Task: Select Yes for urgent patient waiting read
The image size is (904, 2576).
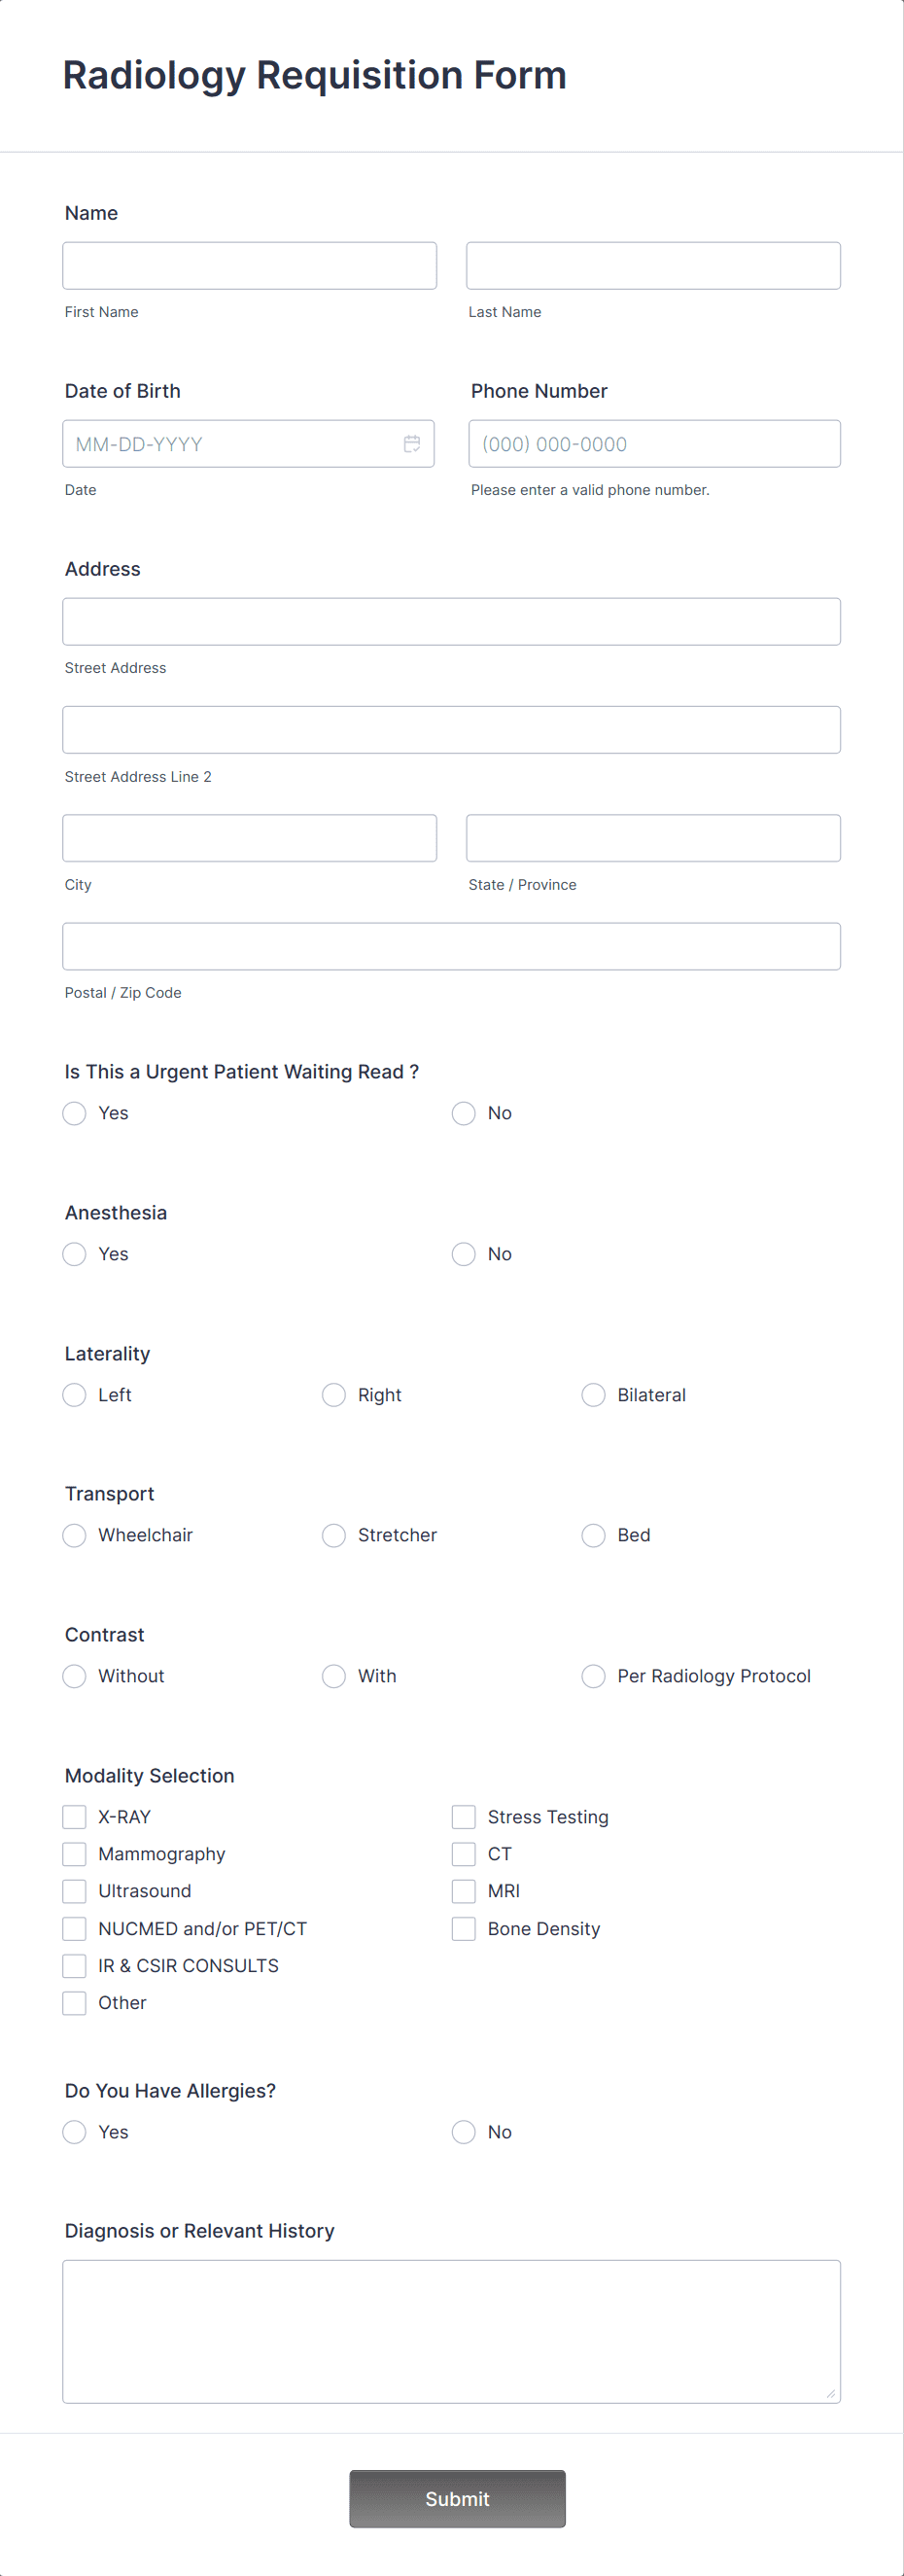Action: 74,1113
